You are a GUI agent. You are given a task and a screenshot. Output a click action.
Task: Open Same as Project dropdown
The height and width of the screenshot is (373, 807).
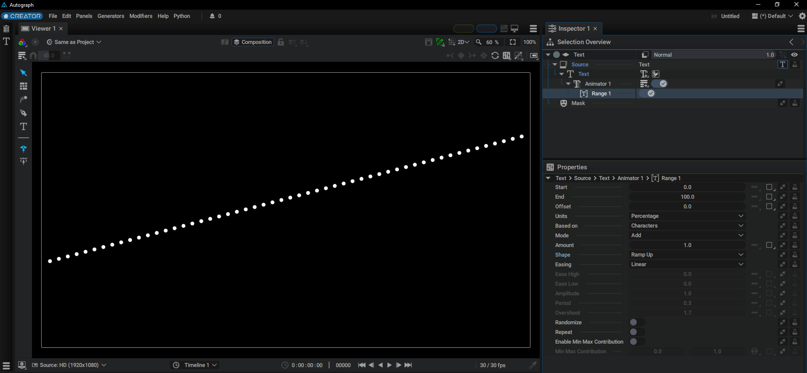pyautogui.click(x=74, y=42)
